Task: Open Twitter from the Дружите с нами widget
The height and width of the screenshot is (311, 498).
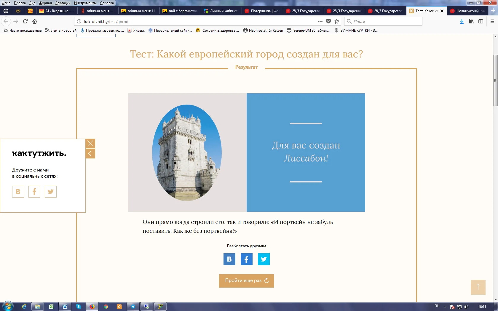Action: click(51, 192)
